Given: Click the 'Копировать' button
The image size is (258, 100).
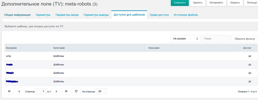Looking at the screenshot, I should [x=216, y=3].
